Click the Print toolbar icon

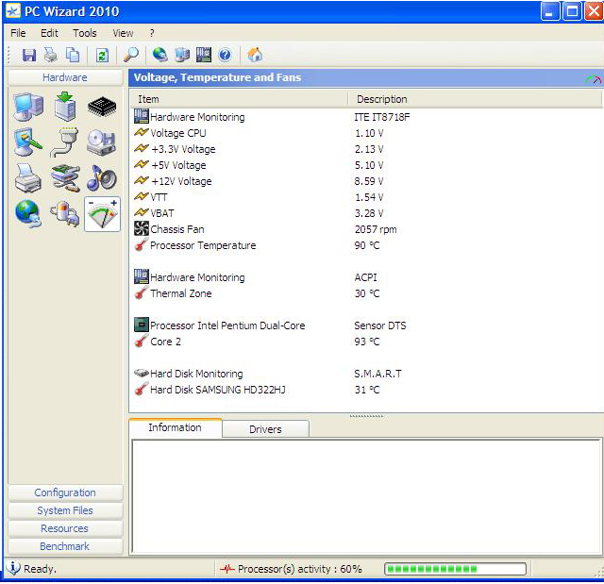51,56
